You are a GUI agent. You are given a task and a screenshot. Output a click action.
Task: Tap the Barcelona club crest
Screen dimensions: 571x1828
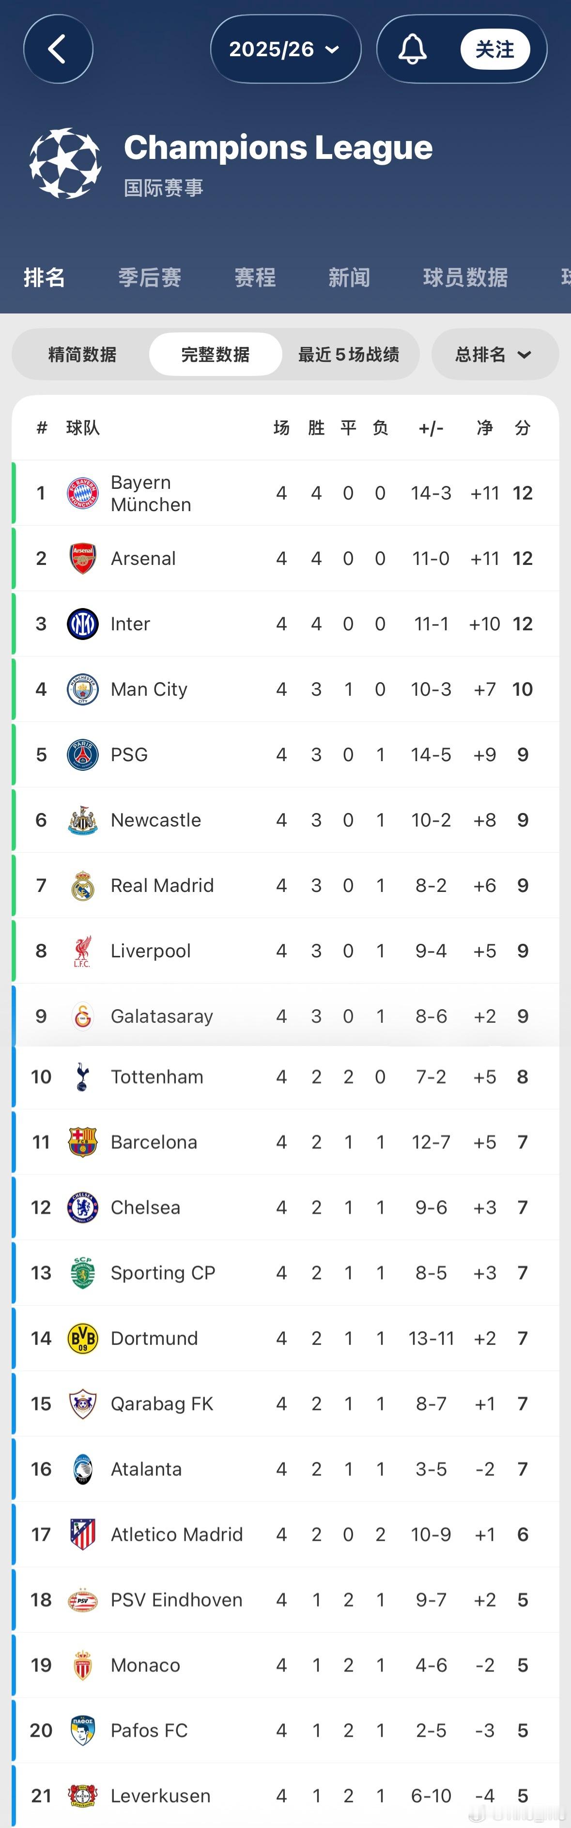82,1142
